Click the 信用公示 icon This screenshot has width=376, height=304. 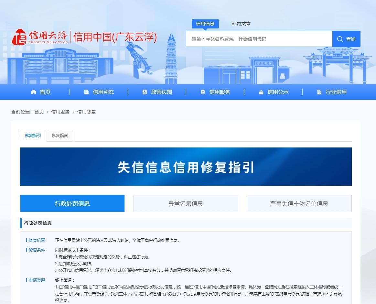click(x=261, y=92)
